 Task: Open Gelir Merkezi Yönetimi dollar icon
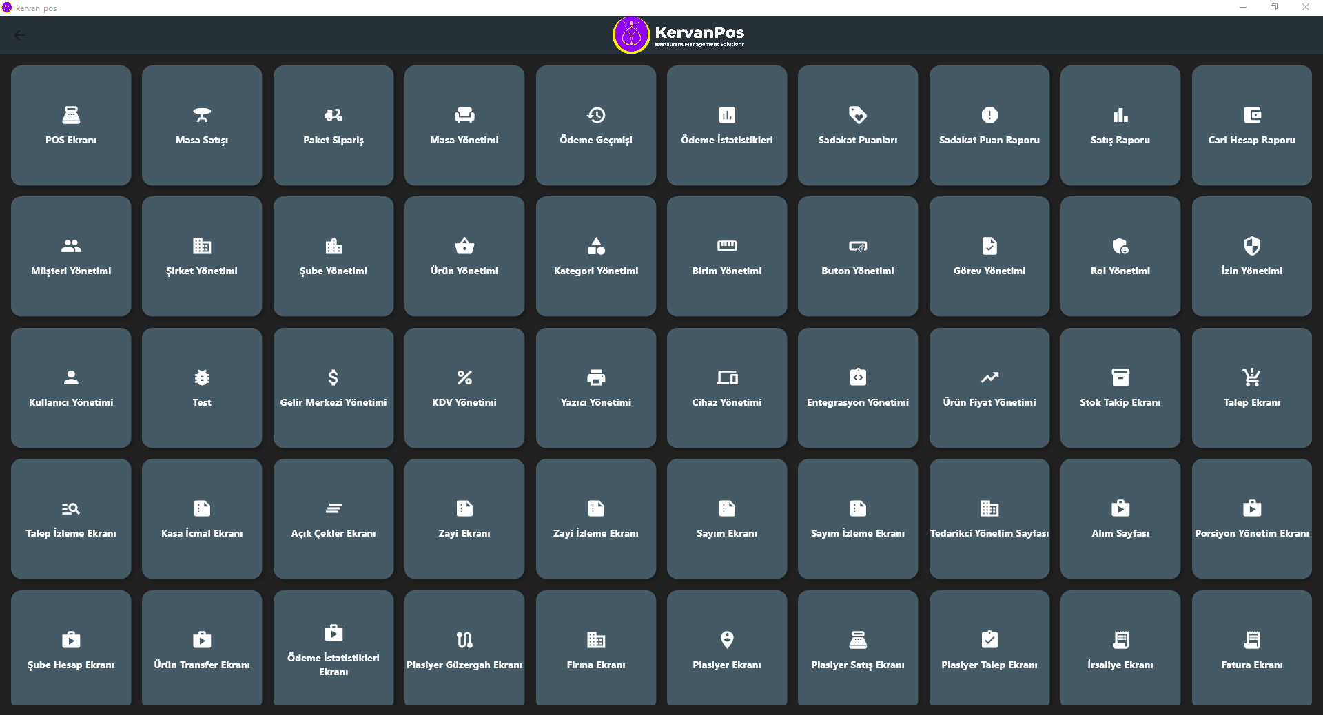[334, 377]
